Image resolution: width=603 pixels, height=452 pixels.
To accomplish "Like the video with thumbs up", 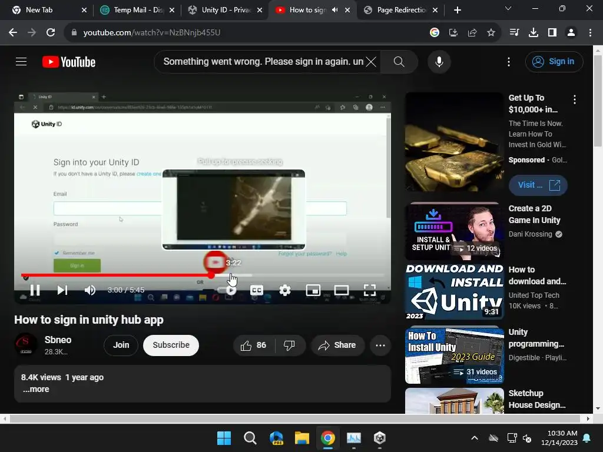I will coord(253,345).
